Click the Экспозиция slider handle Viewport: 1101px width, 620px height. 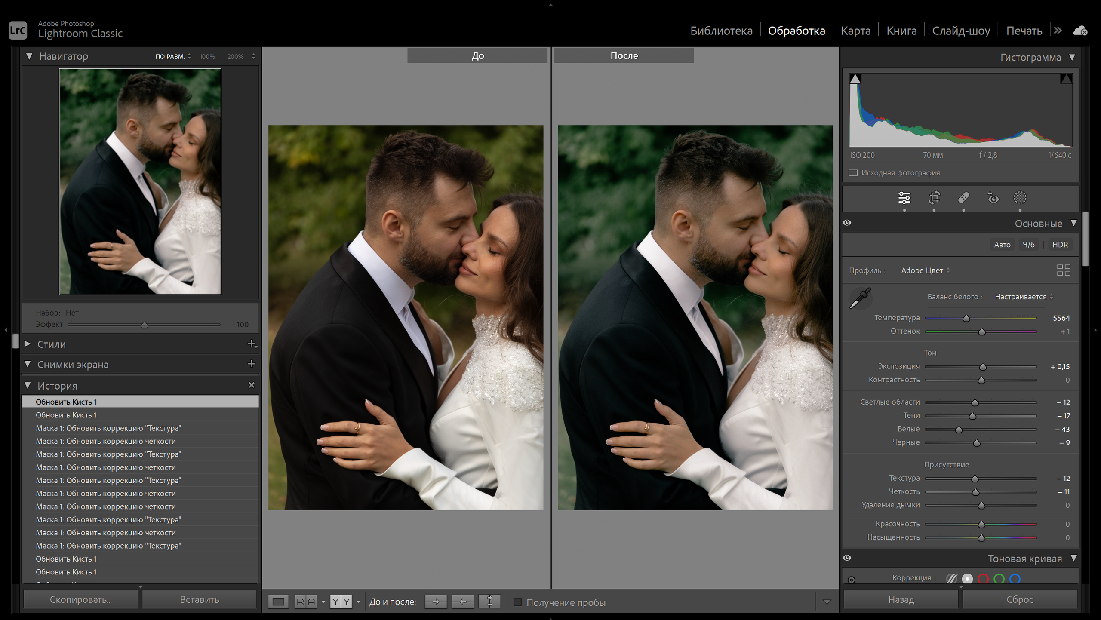click(983, 367)
